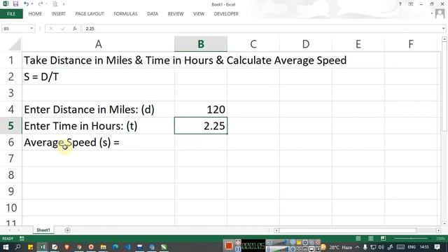Click cell 'Average Speed (s) ='
The image size is (448, 252).
(98, 142)
